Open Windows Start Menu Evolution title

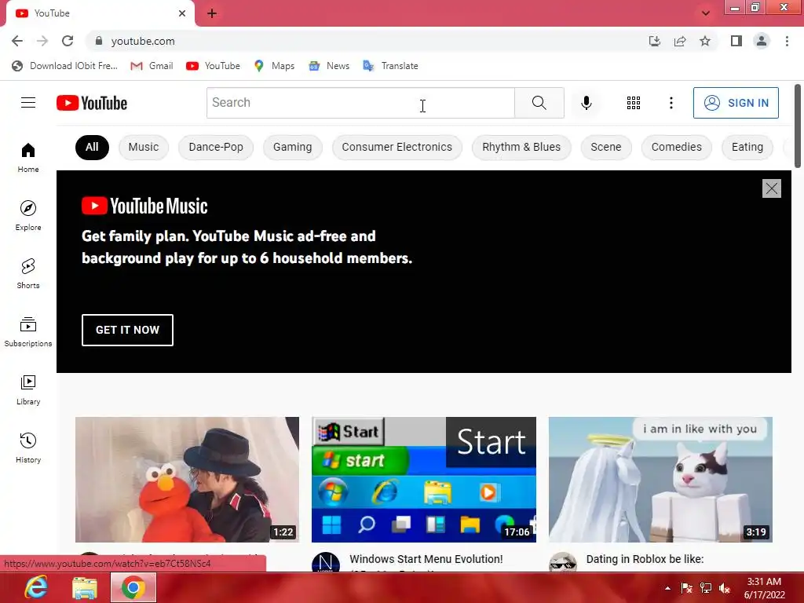tap(426, 559)
